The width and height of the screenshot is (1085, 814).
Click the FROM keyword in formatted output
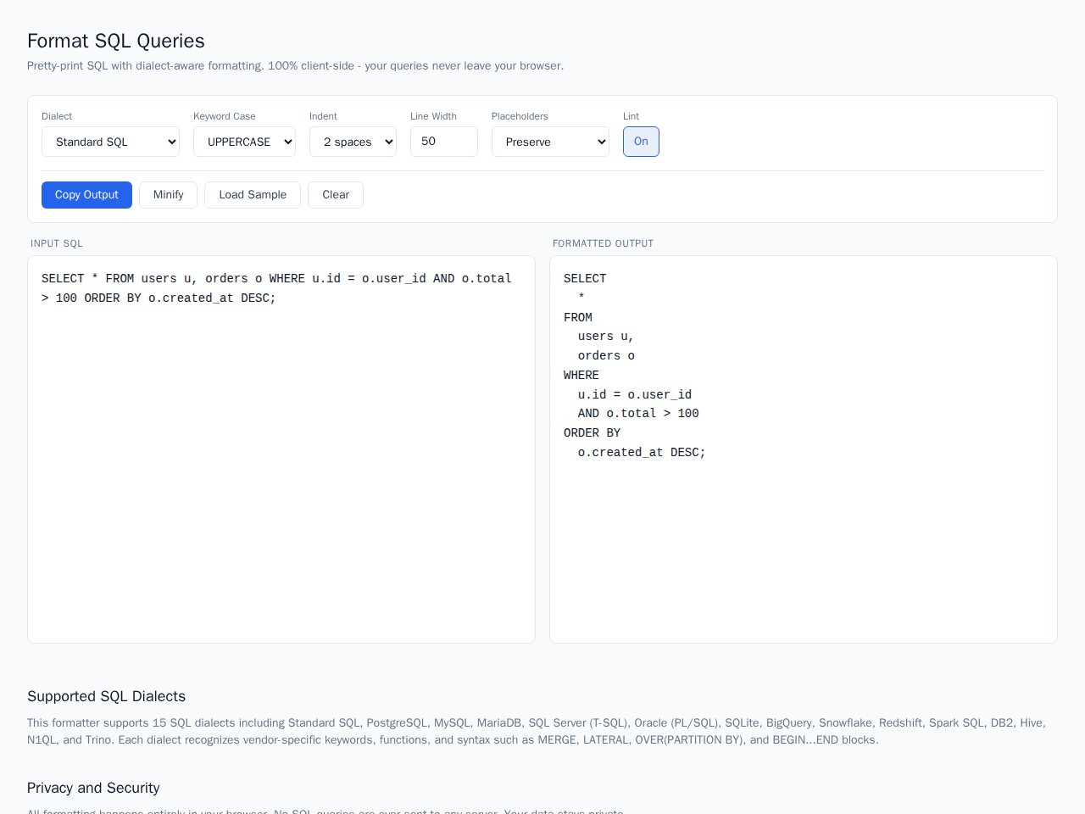(578, 317)
